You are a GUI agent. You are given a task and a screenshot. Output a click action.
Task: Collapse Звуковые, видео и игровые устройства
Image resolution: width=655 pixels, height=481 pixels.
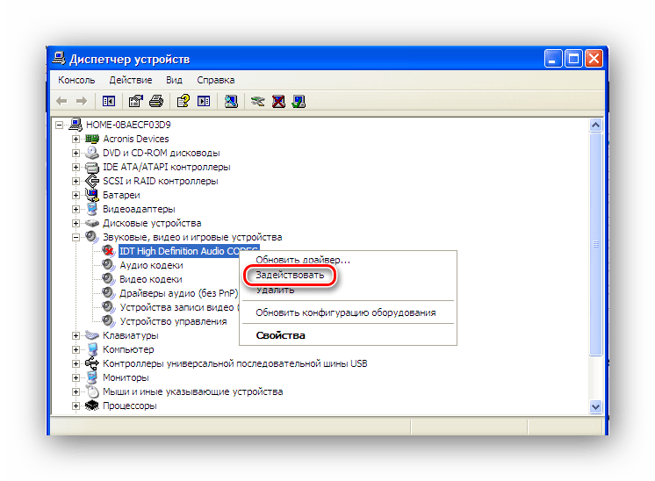(x=76, y=237)
